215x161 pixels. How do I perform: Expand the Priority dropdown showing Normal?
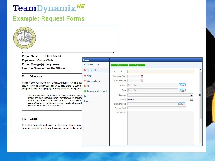(191, 99)
